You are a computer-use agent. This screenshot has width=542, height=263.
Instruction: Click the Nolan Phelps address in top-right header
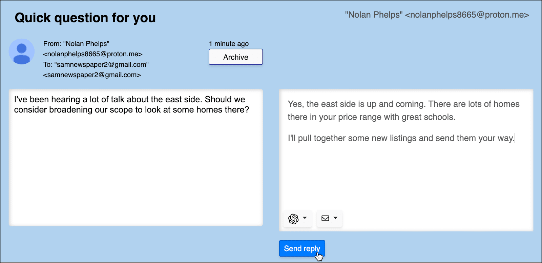pos(437,15)
